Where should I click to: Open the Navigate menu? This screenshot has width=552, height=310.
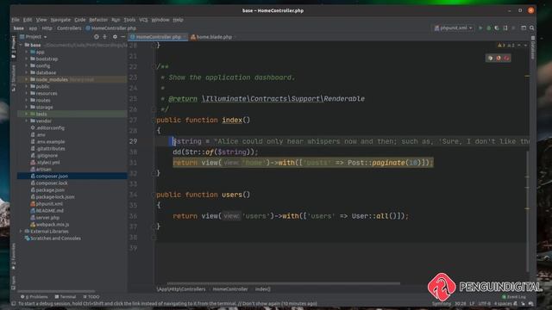pyautogui.click(x=60, y=20)
